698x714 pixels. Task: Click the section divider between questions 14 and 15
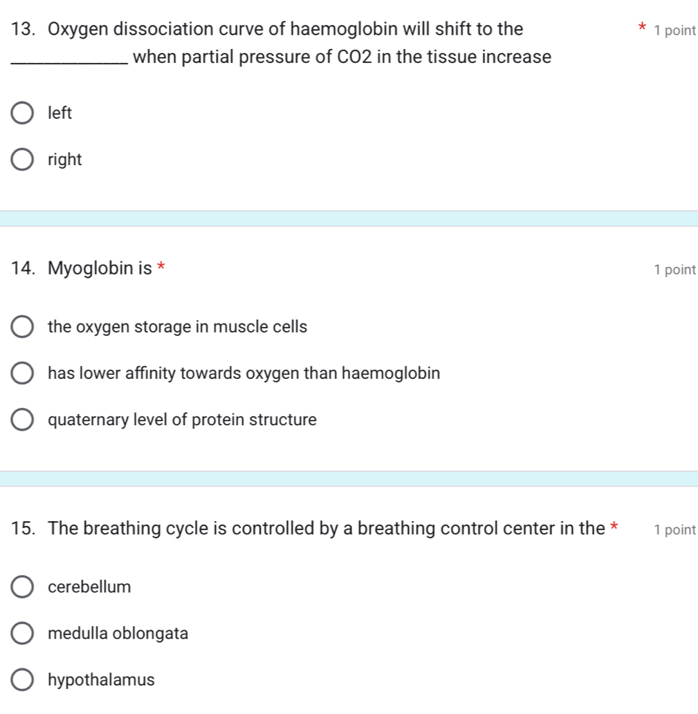point(349,478)
